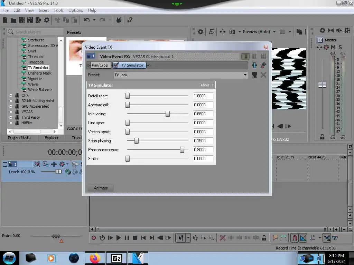This screenshot has height=265, width=354.
Task: Switch to the Project Media tab
Action: [x=19, y=138]
